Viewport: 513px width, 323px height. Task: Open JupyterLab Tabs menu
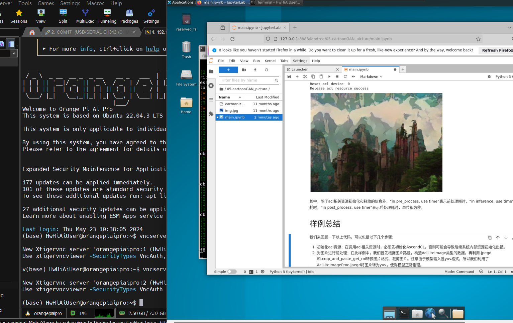point(284,61)
